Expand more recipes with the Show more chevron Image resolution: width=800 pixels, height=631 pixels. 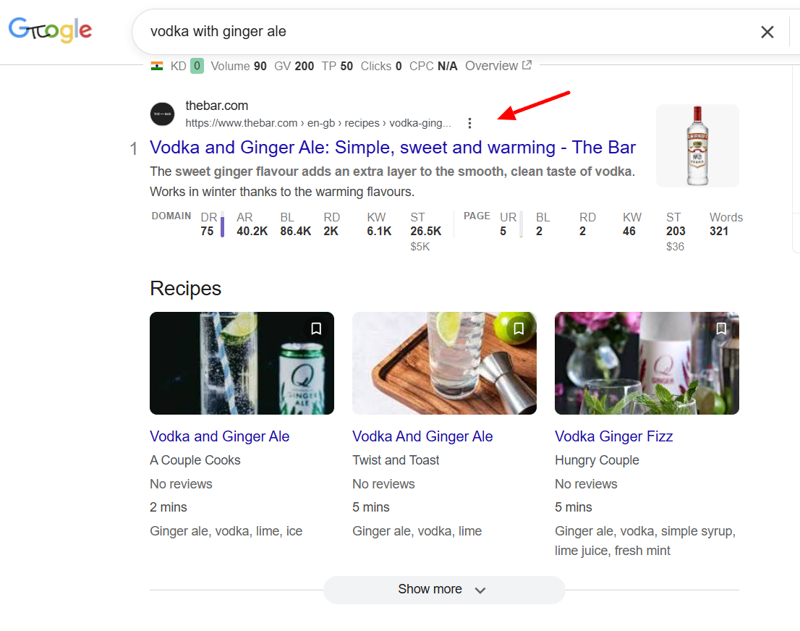[x=480, y=590]
